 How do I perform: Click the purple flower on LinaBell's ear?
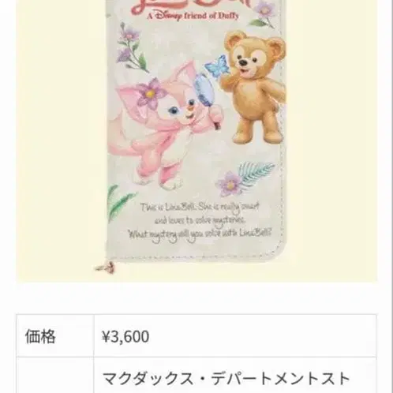pos(148,94)
